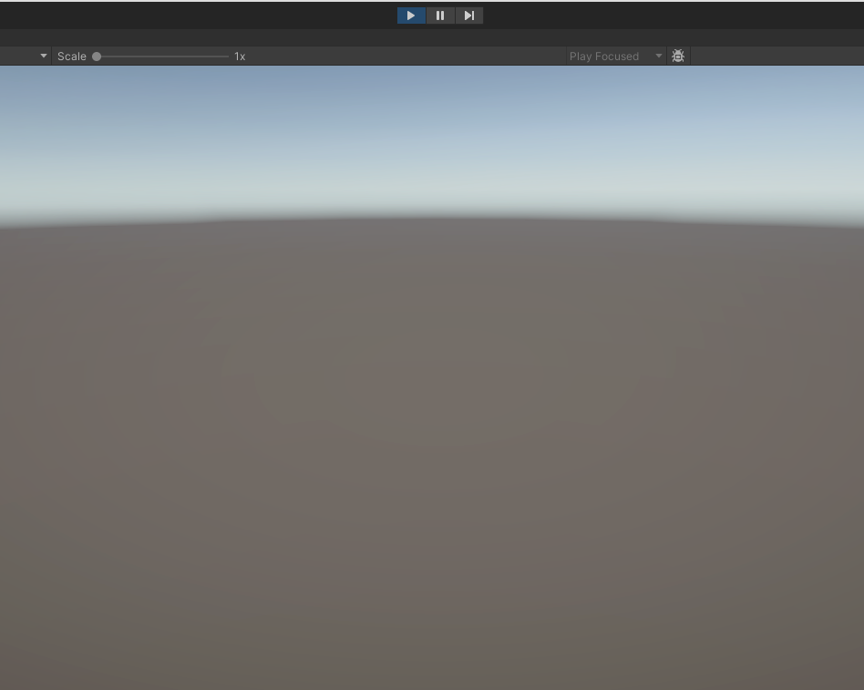Select the frame-step icon
This screenshot has width=864, height=690.
468,15
